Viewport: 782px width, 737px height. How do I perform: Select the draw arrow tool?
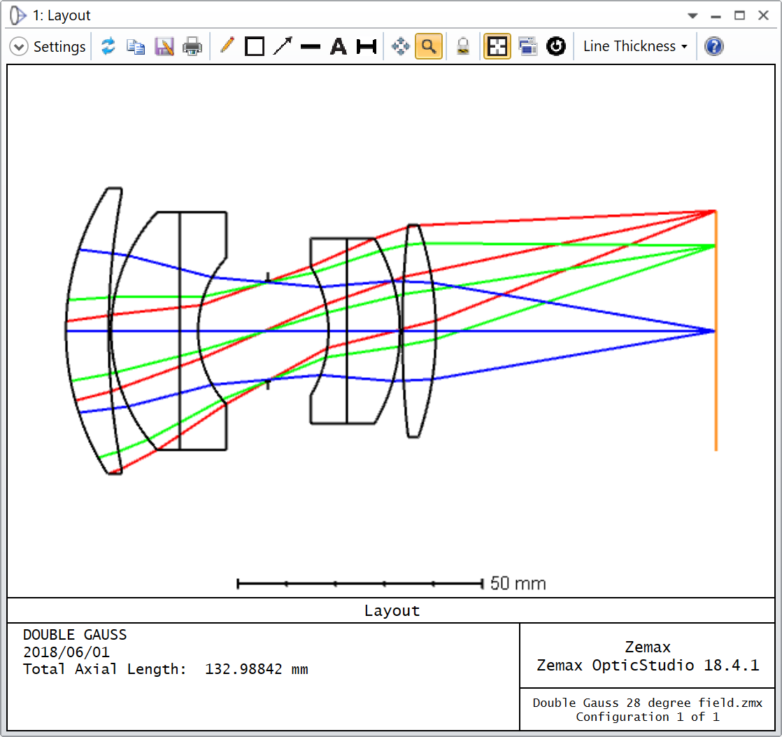point(283,46)
